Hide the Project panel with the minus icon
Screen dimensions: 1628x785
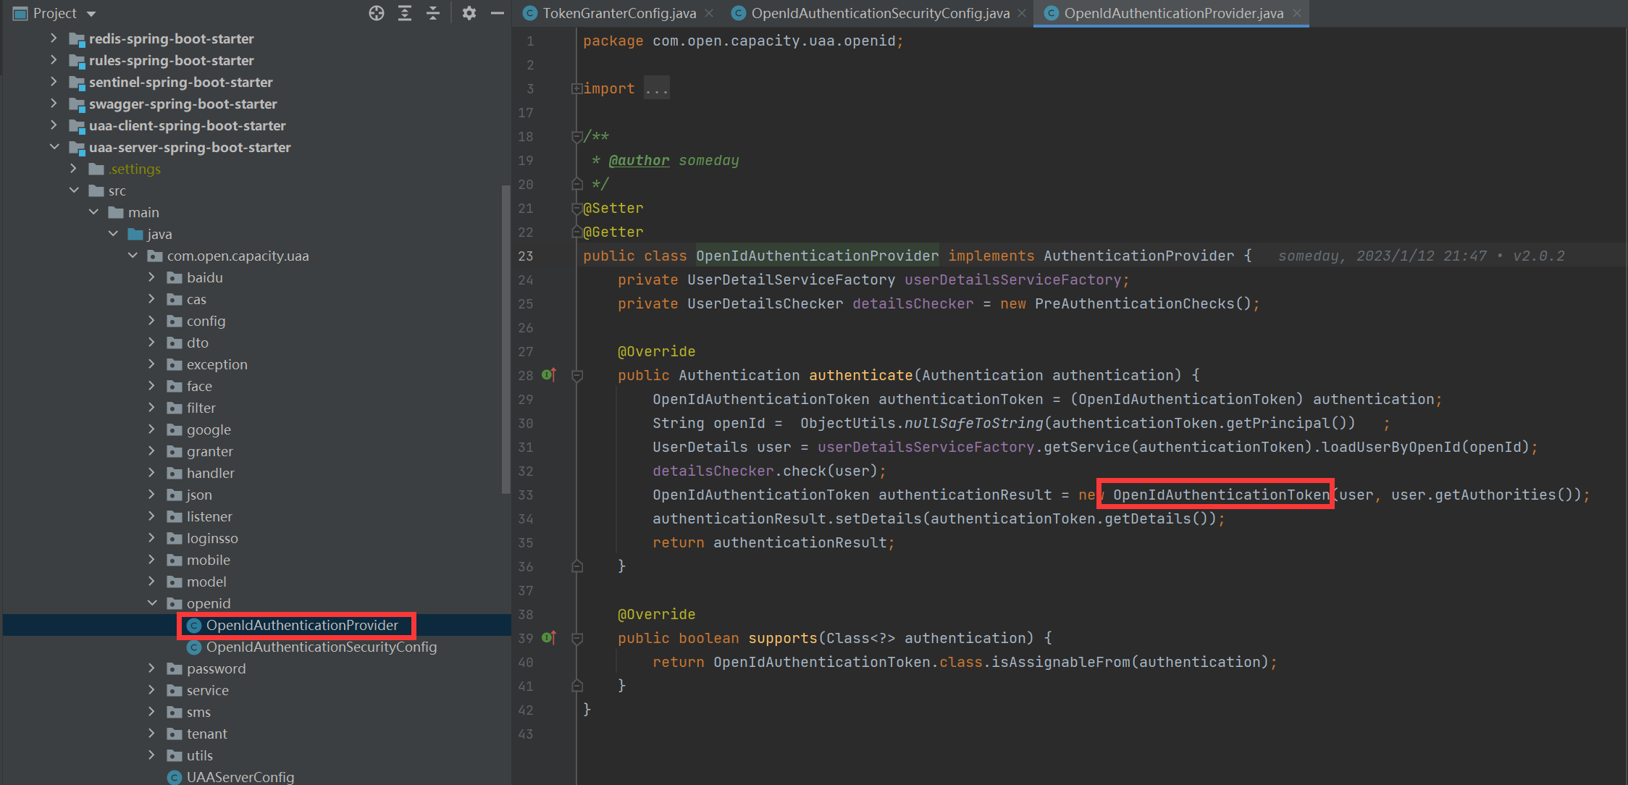click(x=498, y=13)
